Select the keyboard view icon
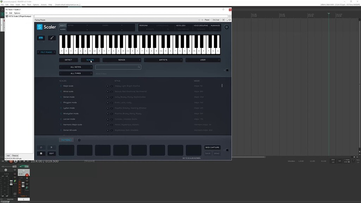The width and height of the screenshot is (361, 203). tap(41, 38)
